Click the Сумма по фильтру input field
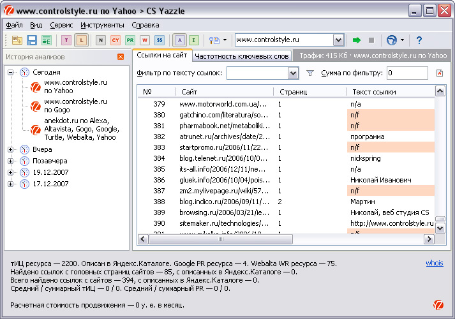The image size is (455, 319). [407, 73]
